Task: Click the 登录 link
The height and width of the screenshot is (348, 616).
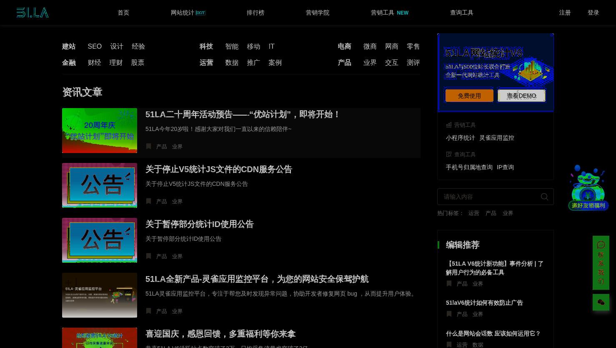Action: pyautogui.click(x=593, y=13)
